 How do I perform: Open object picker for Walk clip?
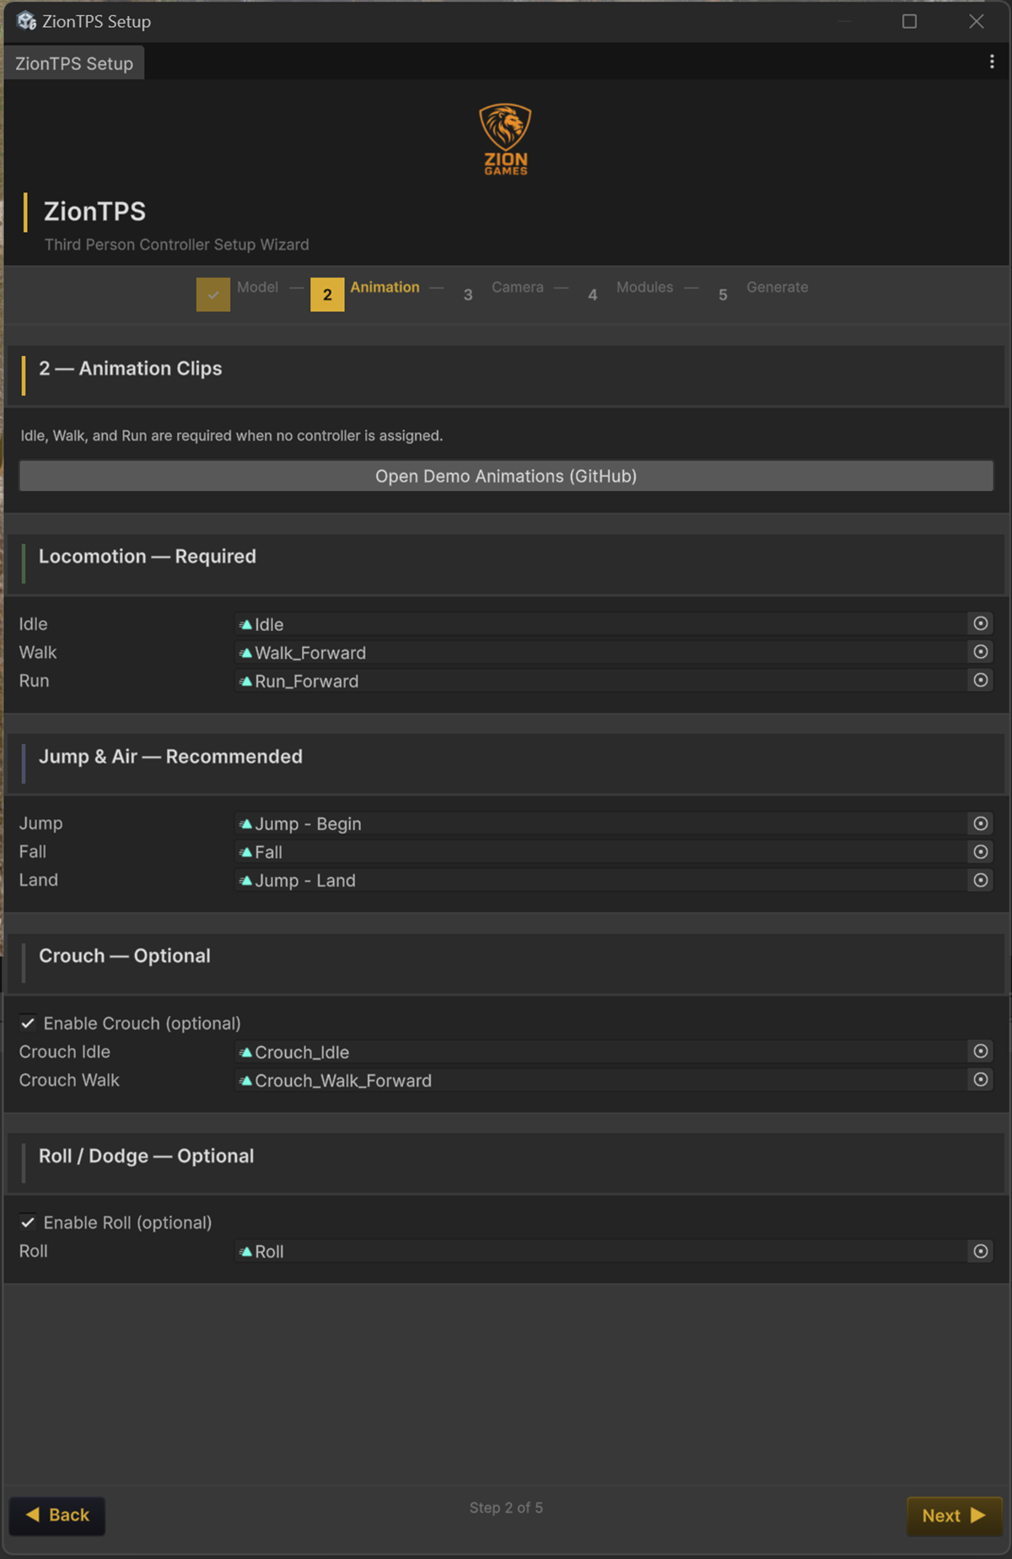point(980,652)
